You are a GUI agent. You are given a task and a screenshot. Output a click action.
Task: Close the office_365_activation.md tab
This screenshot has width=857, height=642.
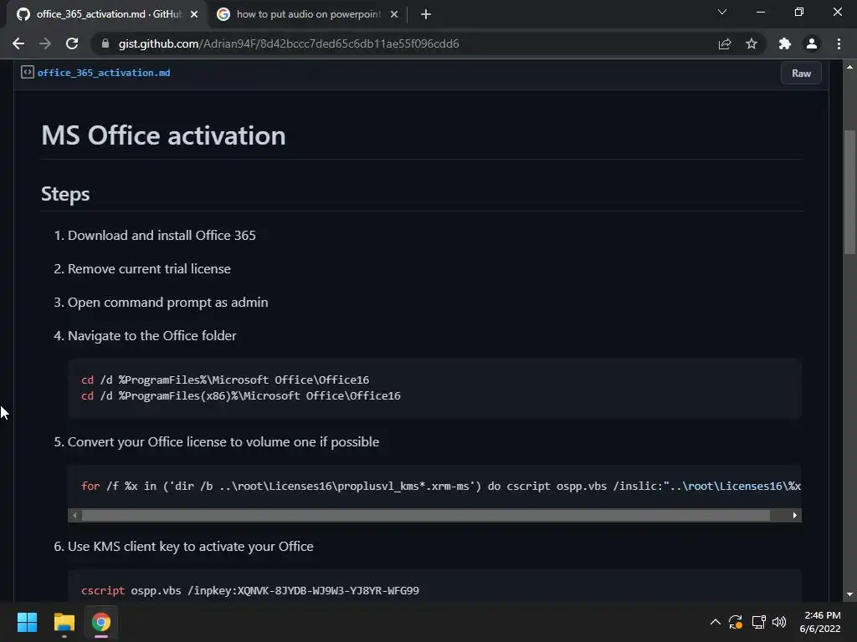194,14
